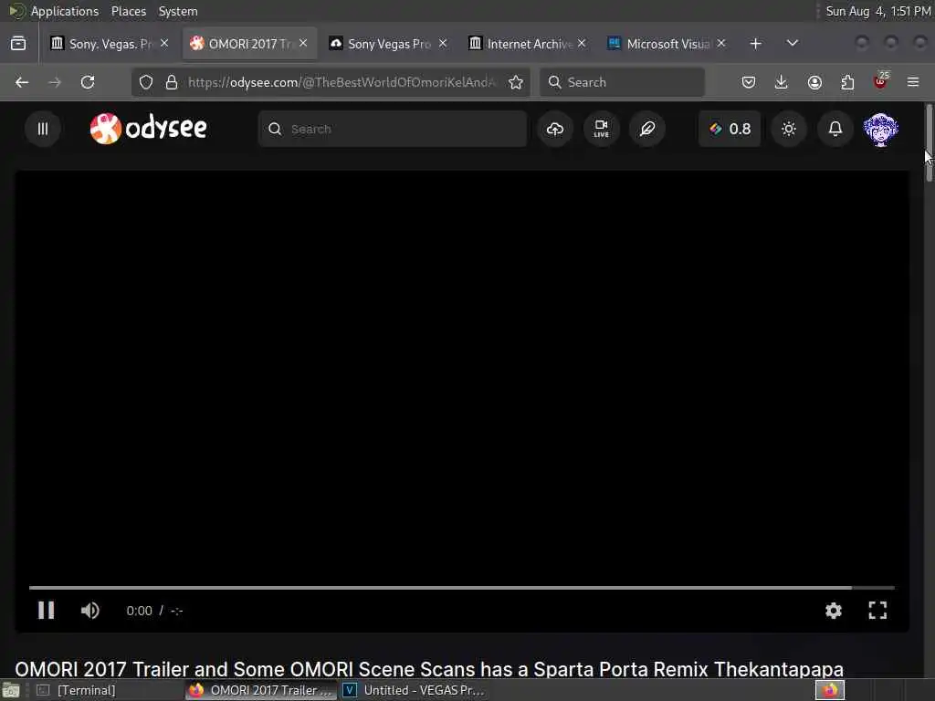935x701 pixels.
Task: Open uBlock Origin extension icon
Action: [880, 81]
